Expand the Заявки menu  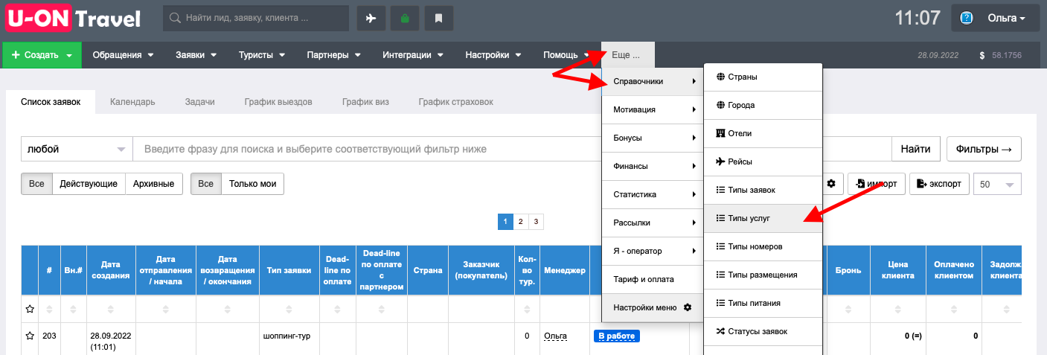tap(196, 55)
